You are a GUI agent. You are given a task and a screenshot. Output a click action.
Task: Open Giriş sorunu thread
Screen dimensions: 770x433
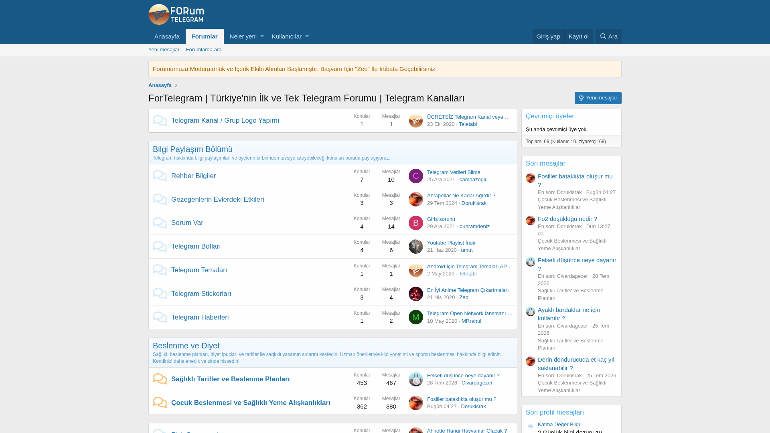tap(441, 219)
